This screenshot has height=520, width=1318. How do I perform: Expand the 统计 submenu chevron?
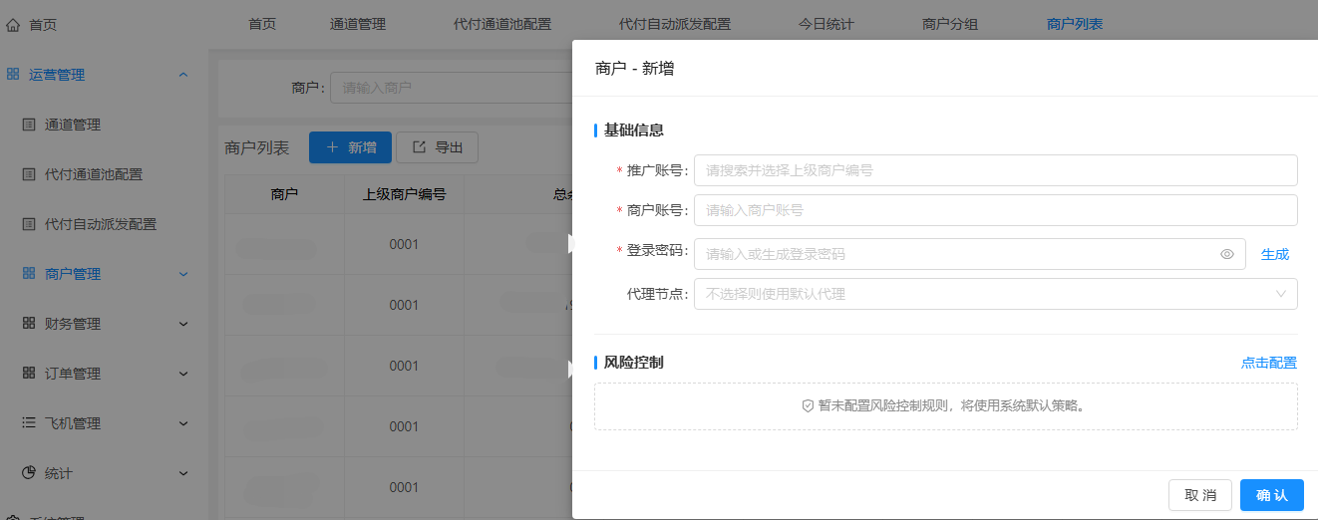point(183,473)
